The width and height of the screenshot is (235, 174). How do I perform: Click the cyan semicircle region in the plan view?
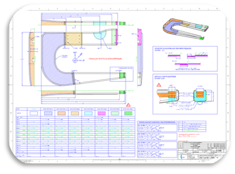(99, 36)
